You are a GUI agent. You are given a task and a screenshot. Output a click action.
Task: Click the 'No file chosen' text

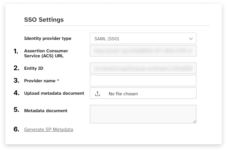pyautogui.click(x=123, y=94)
